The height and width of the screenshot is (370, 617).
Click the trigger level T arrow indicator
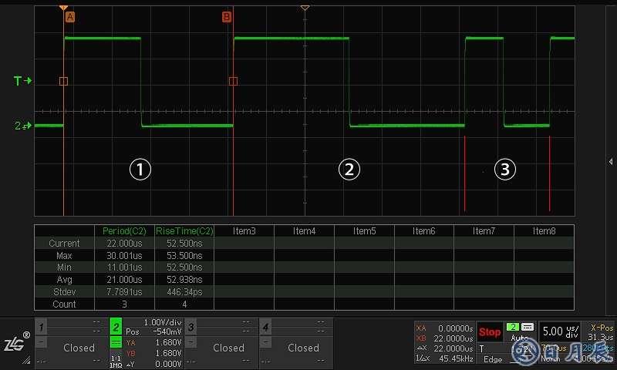pyautogui.click(x=22, y=81)
